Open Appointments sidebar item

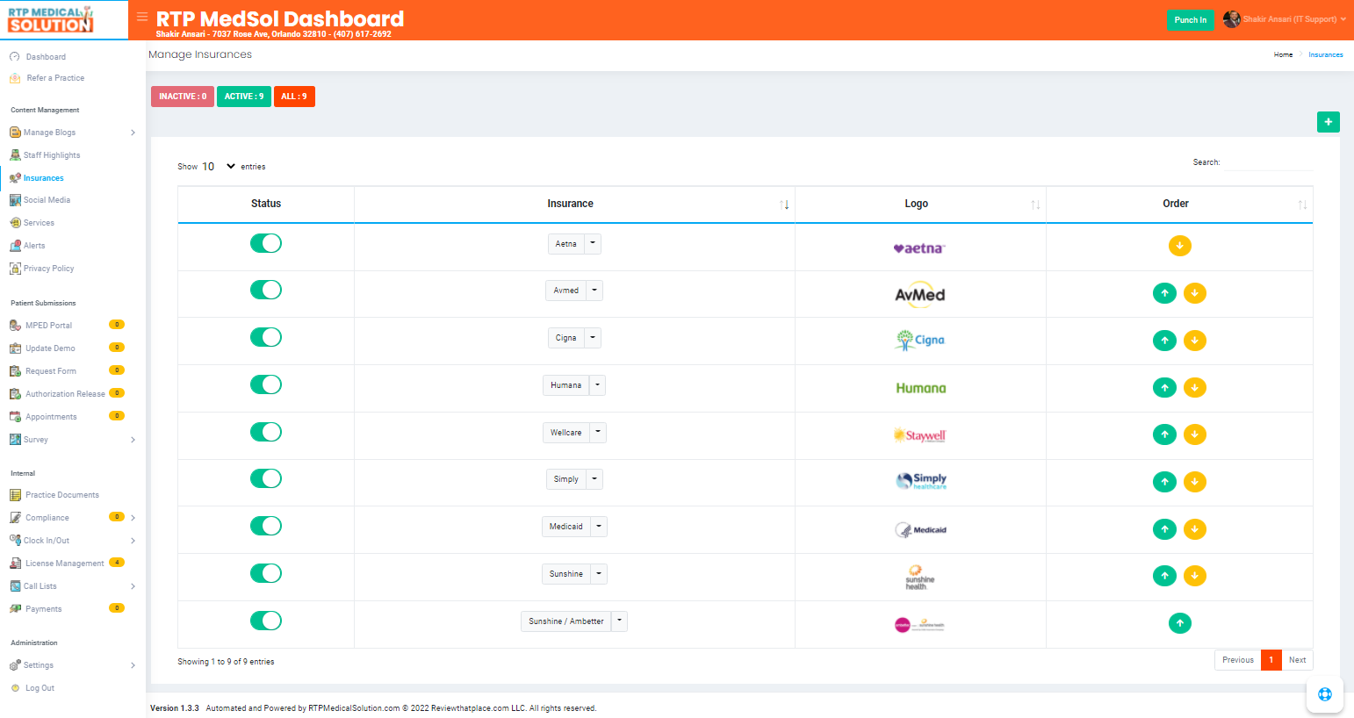[x=51, y=417]
